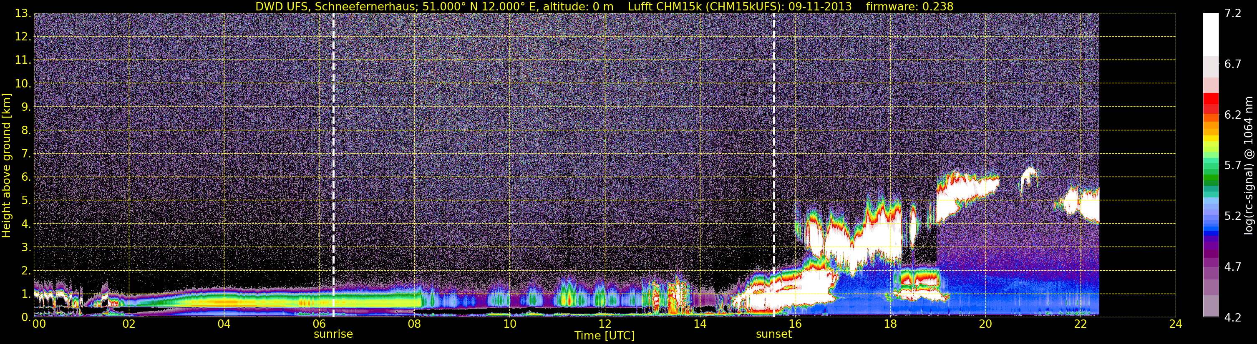Click the red colorbar section near 6.2
Viewport: 1257px width, 344px height.
click(1211, 103)
